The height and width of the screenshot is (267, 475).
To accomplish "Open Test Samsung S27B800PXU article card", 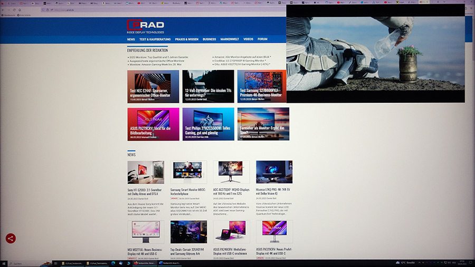I will point(262,86).
